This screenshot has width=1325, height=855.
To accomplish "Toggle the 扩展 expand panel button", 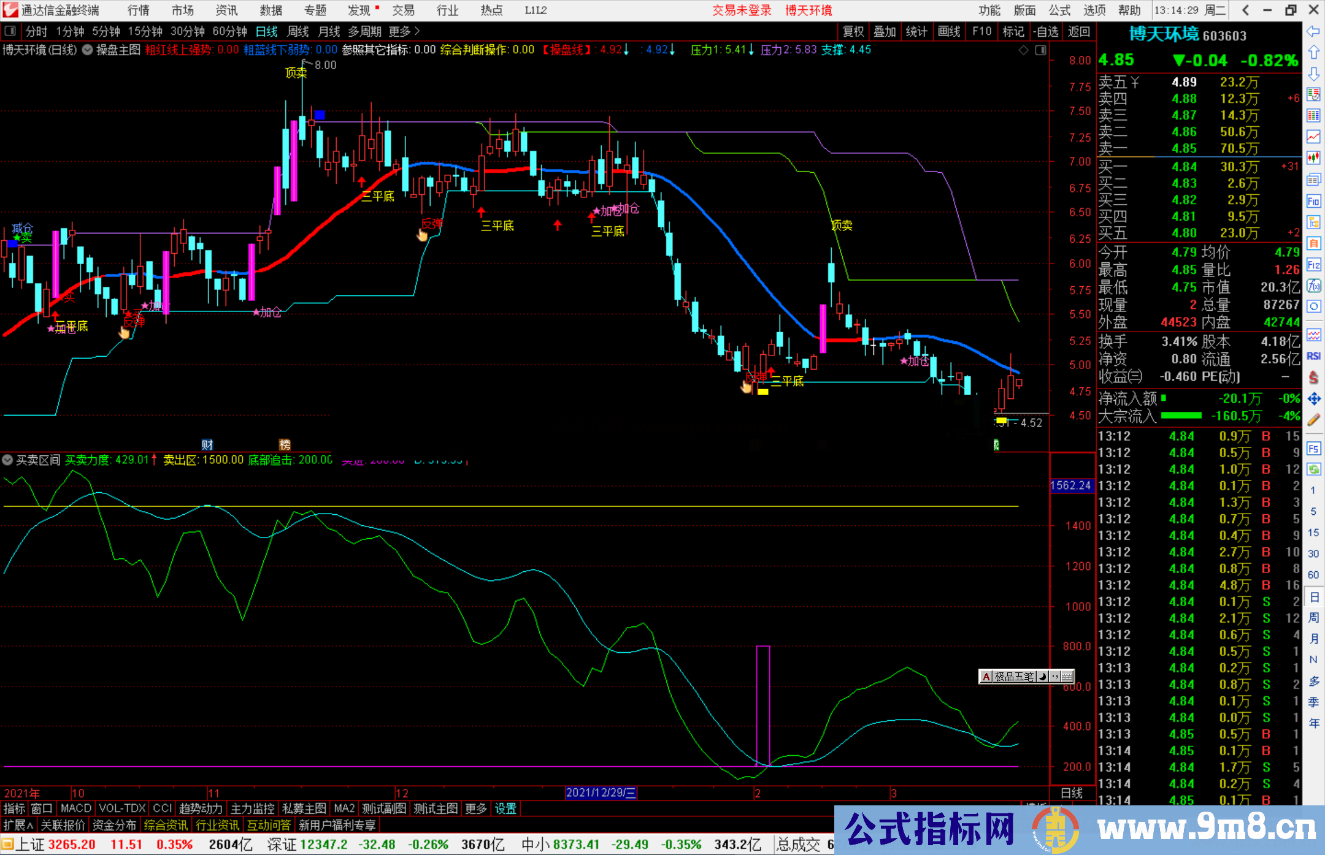I will pyautogui.click(x=18, y=825).
